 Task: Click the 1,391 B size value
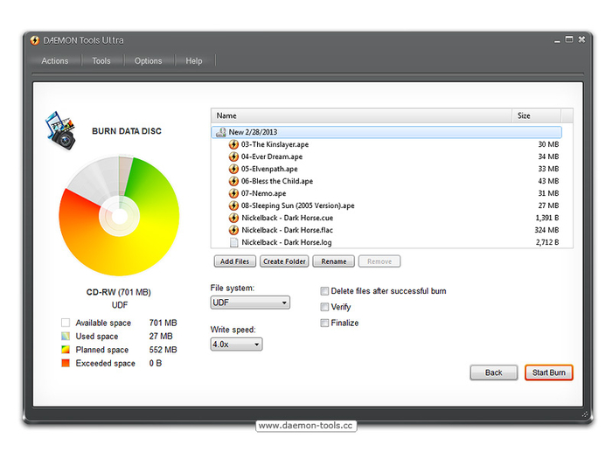(x=547, y=218)
